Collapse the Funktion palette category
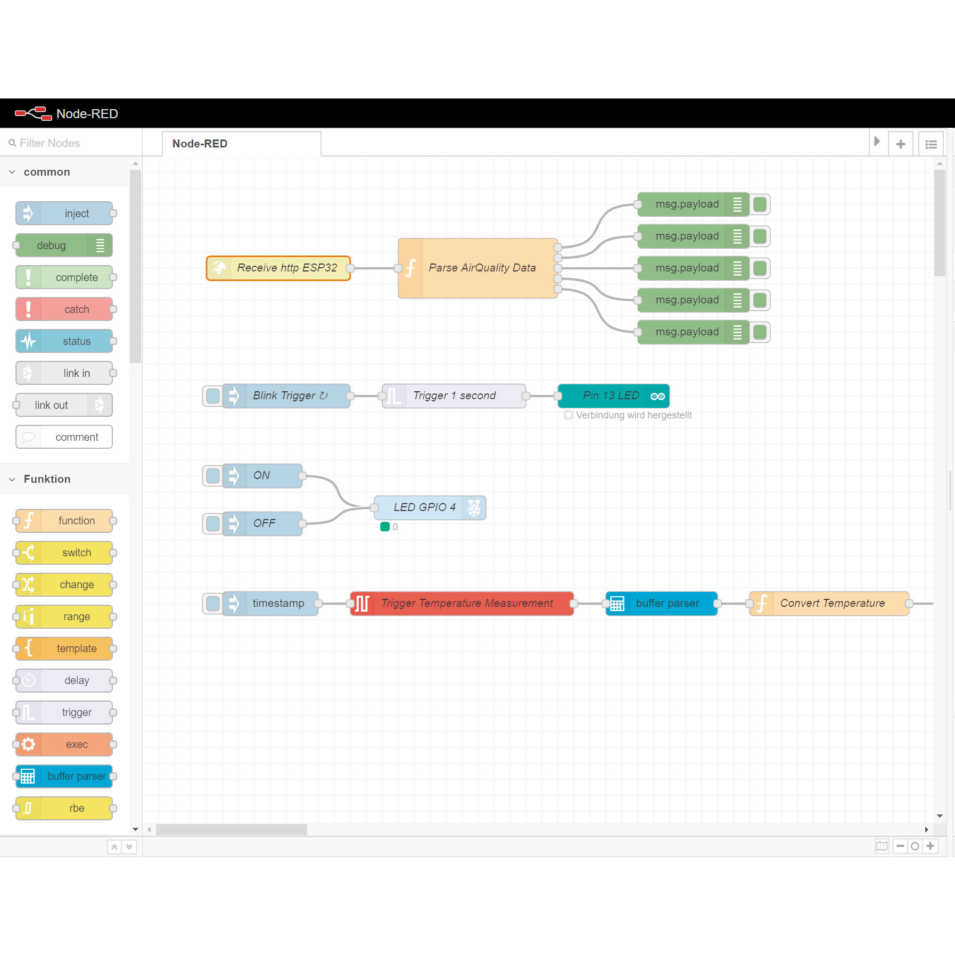 [x=12, y=479]
